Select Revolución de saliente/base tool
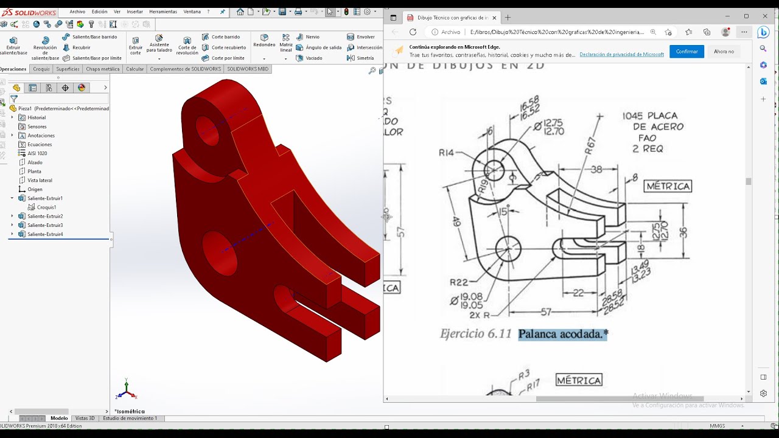The width and height of the screenshot is (779, 438). pyautogui.click(x=45, y=49)
